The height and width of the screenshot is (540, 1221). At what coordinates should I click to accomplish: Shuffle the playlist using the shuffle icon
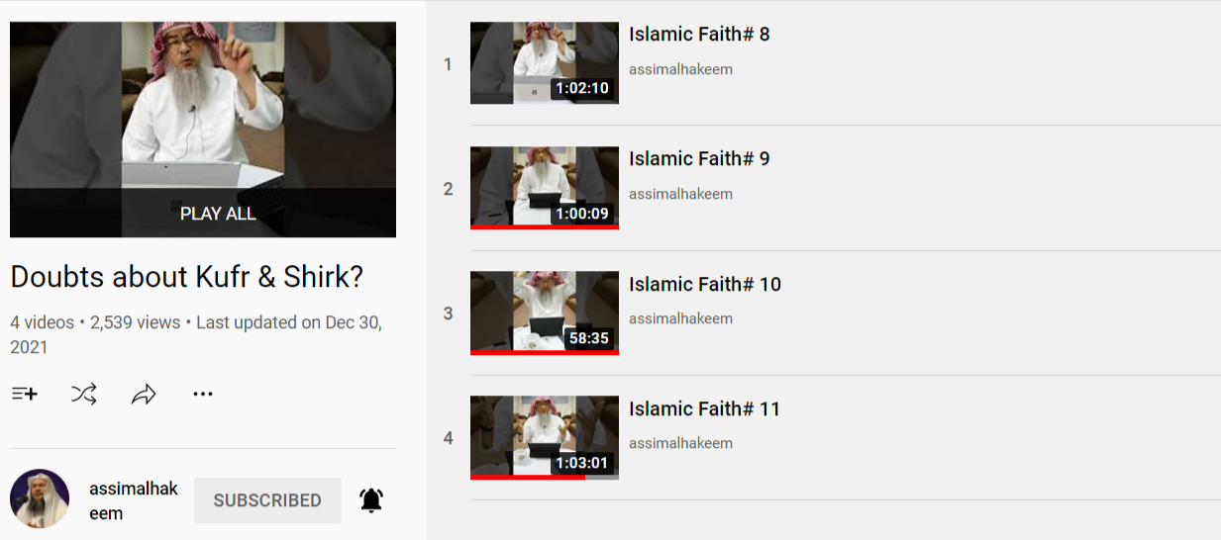pos(84,395)
